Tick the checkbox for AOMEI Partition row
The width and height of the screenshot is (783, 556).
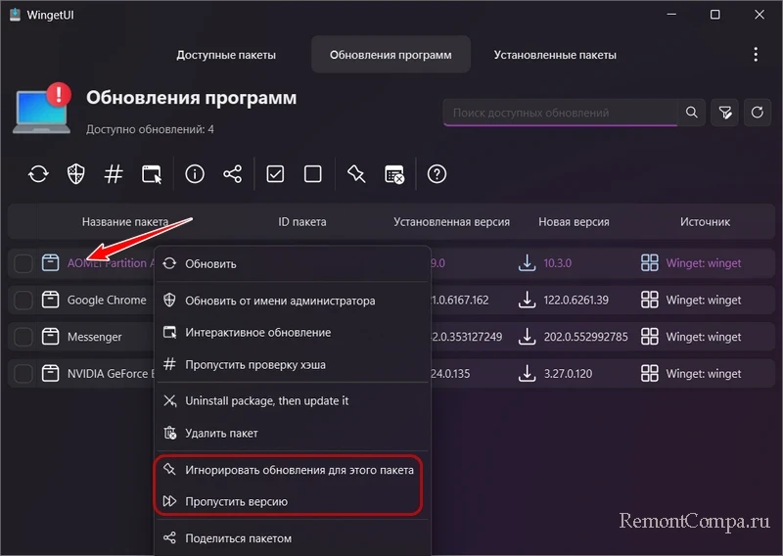click(x=23, y=263)
